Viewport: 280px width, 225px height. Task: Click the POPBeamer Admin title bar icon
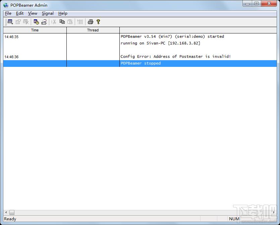6,5
